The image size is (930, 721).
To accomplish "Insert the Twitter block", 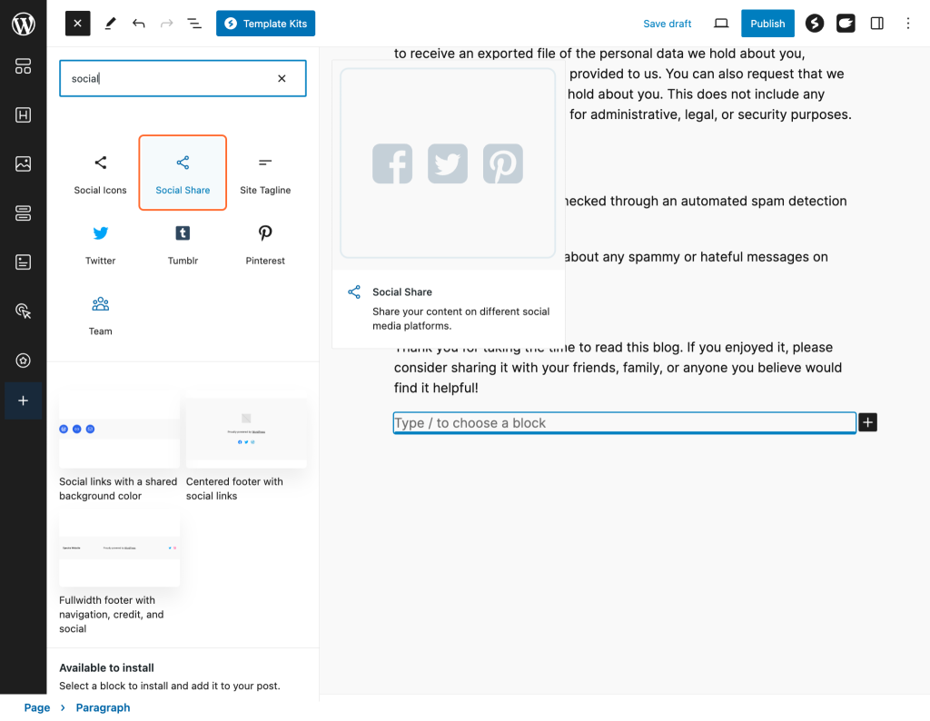I will coord(100,242).
